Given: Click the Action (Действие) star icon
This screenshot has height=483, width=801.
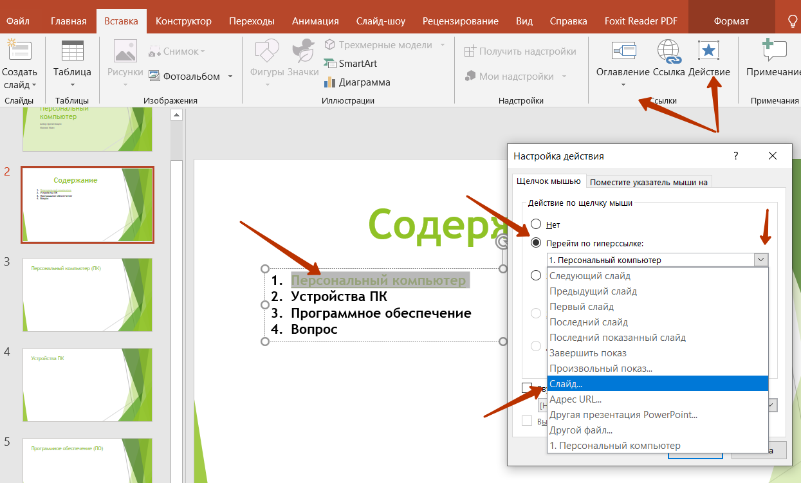Looking at the screenshot, I should 708,50.
